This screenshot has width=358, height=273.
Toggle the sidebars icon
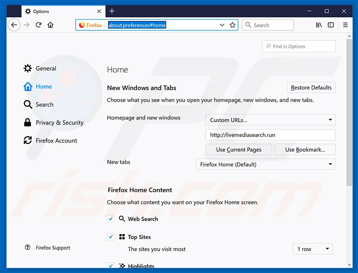(x=331, y=25)
